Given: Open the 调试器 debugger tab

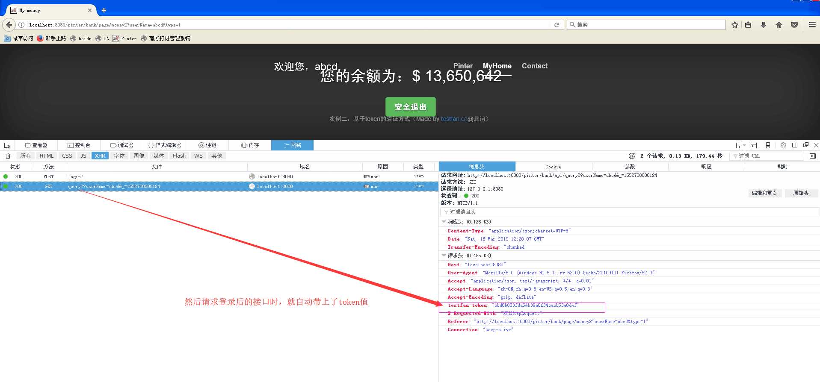Looking at the screenshot, I should (x=121, y=145).
